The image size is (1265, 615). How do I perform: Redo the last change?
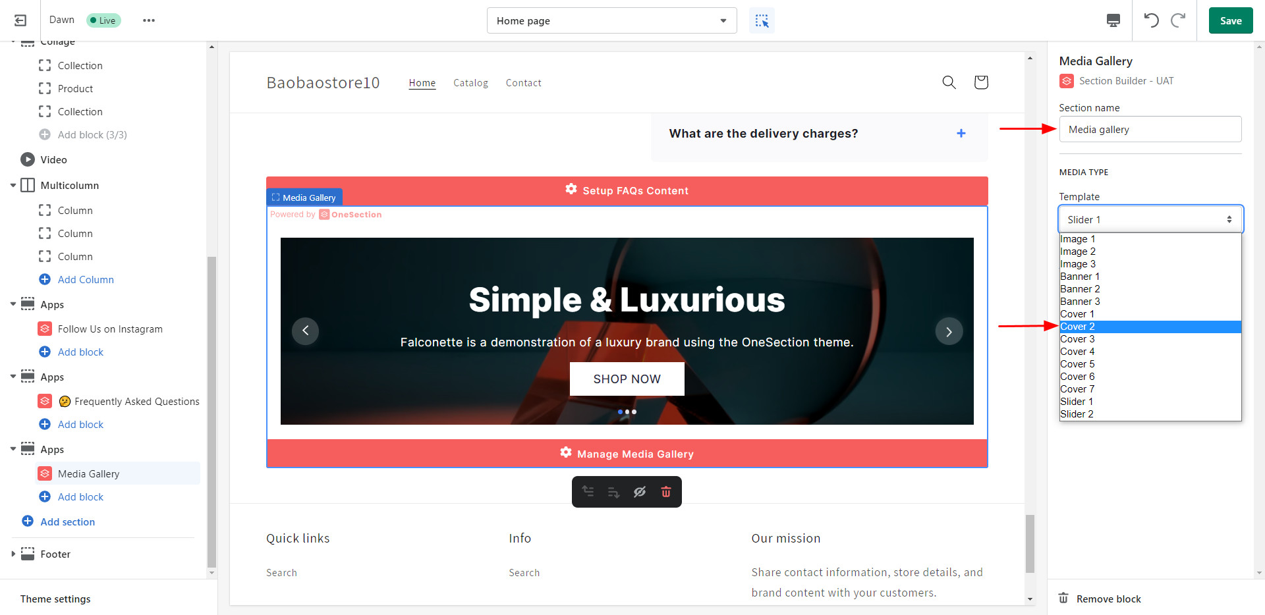coord(1178,20)
